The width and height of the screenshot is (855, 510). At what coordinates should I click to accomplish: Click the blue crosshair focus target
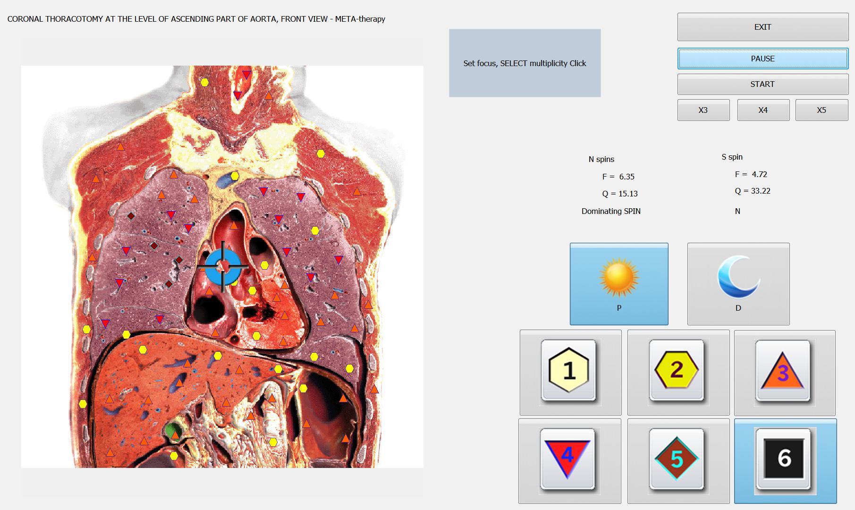tap(223, 267)
